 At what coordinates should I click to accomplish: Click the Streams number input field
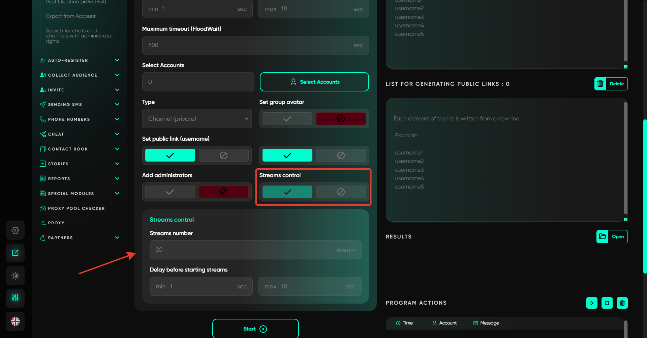click(243, 250)
